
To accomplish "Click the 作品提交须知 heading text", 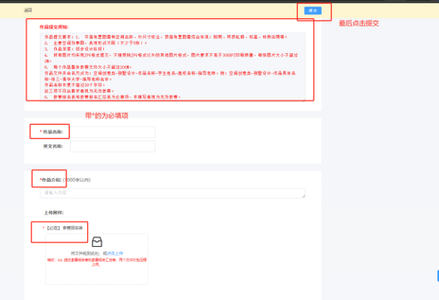I will (54, 27).
